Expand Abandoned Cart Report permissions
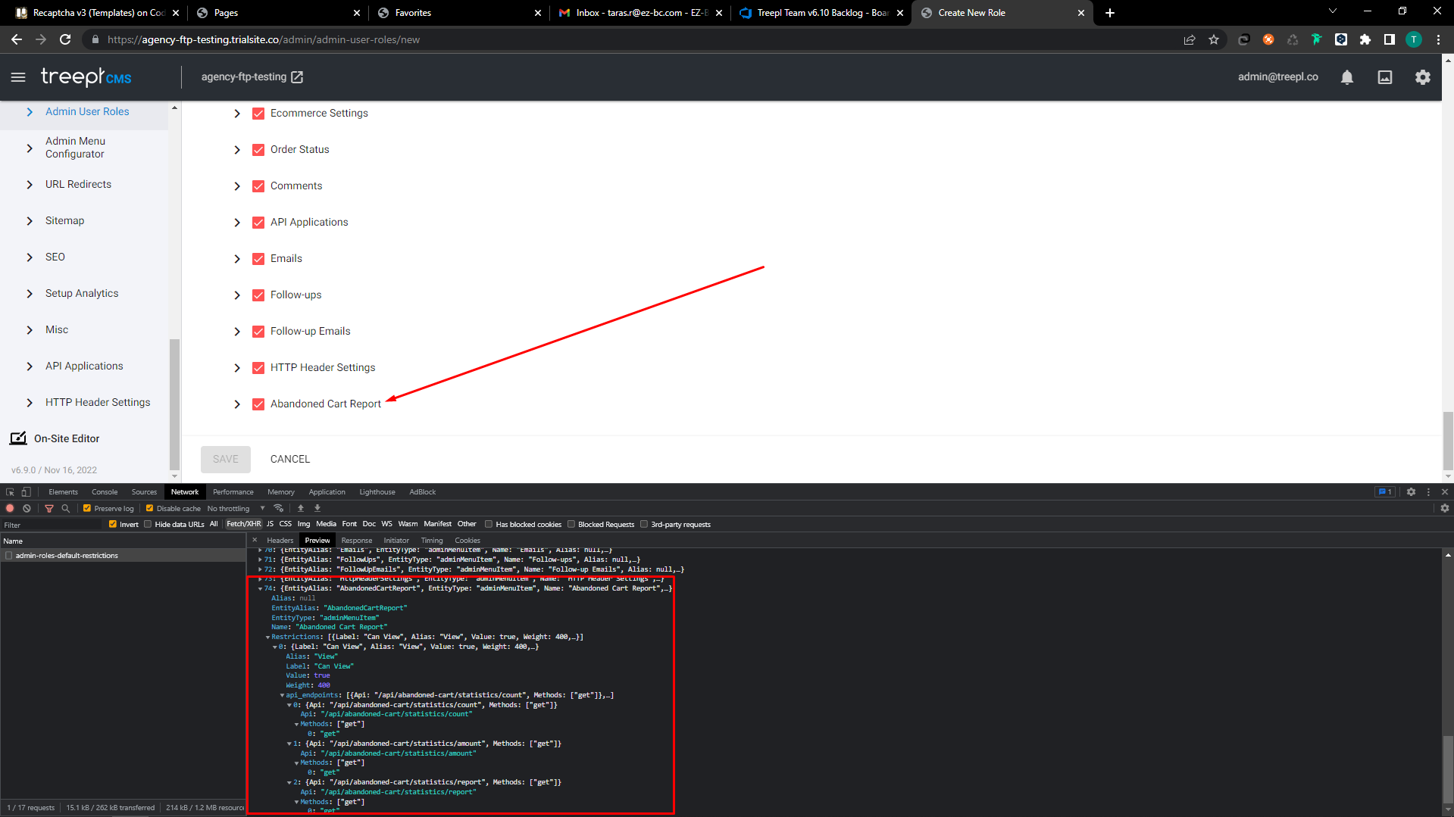The height and width of the screenshot is (817, 1454). (237, 404)
